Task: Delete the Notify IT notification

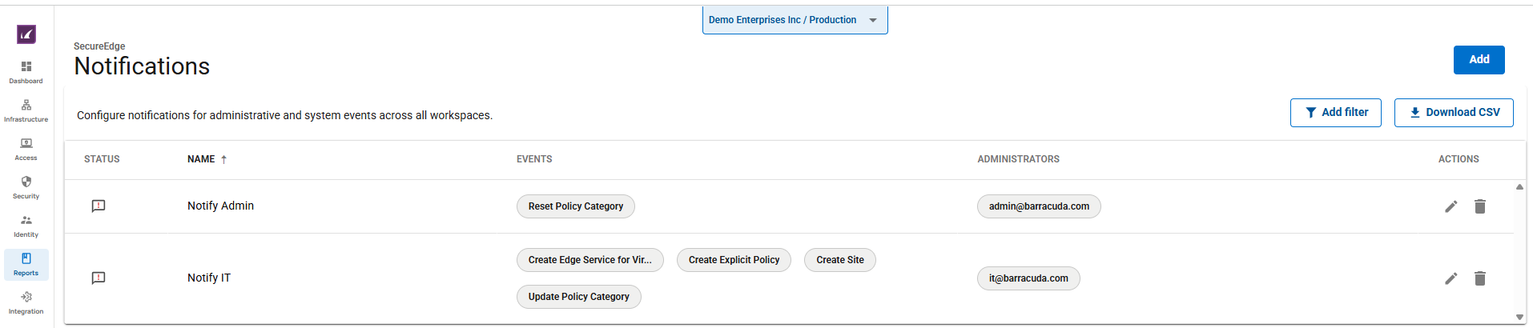Action: (1479, 278)
